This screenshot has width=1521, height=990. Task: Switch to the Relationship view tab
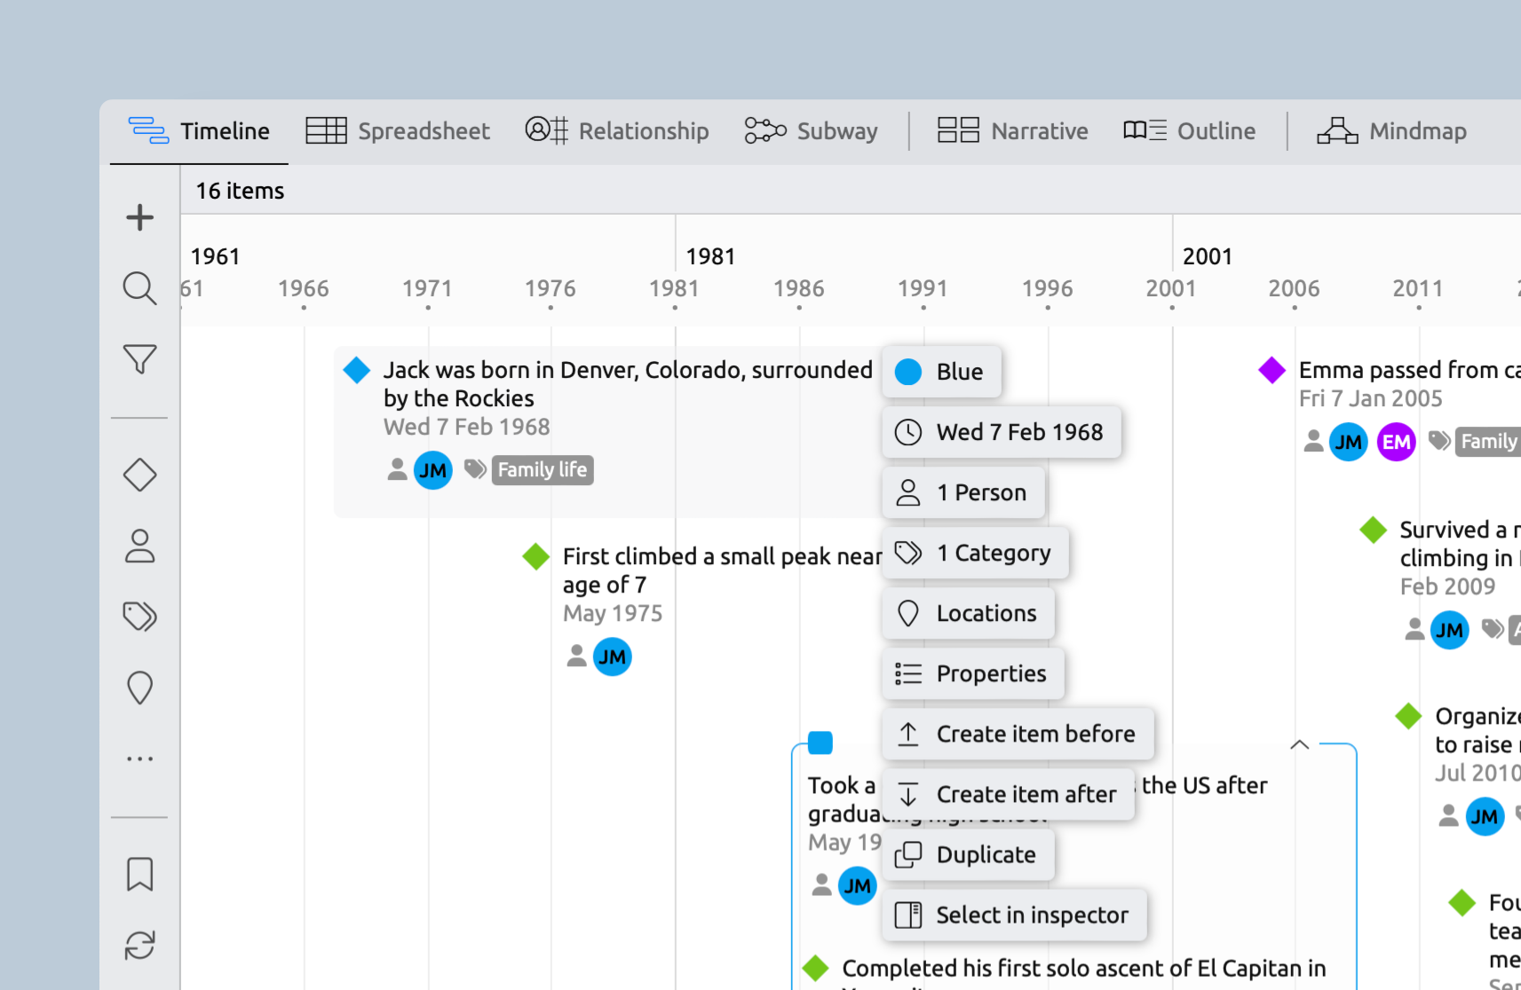click(x=617, y=131)
